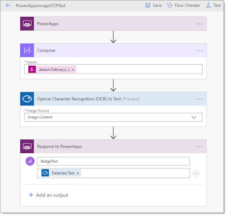Click the Test flask icon
This screenshot has width=227, height=216.
pyautogui.click(x=208, y=6)
